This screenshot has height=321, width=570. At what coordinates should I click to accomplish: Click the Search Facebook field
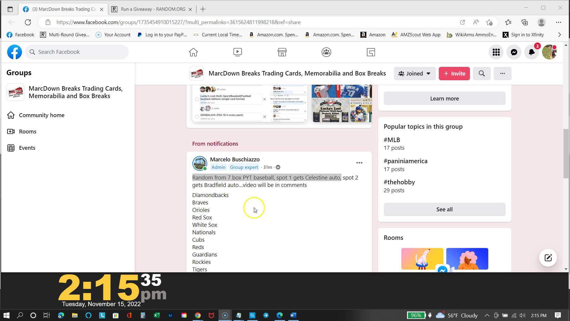pyautogui.click(x=77, y=52)
